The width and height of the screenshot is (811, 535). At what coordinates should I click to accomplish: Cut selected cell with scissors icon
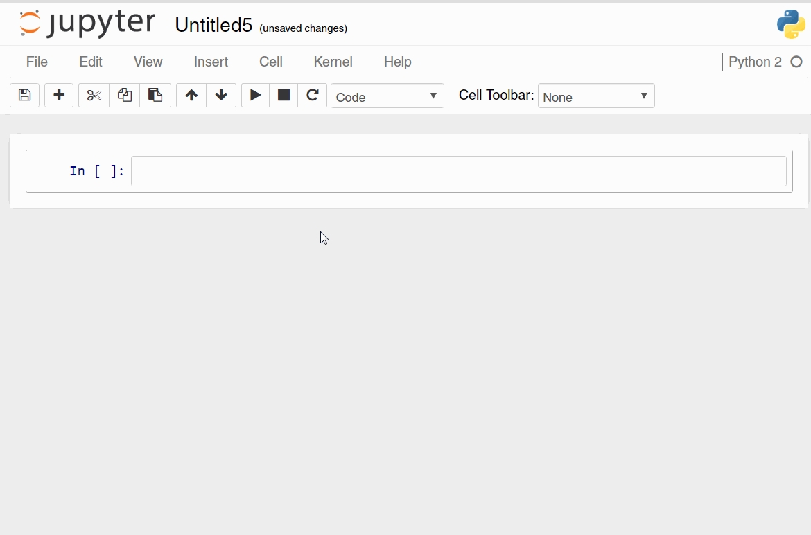tap(94, 96)
